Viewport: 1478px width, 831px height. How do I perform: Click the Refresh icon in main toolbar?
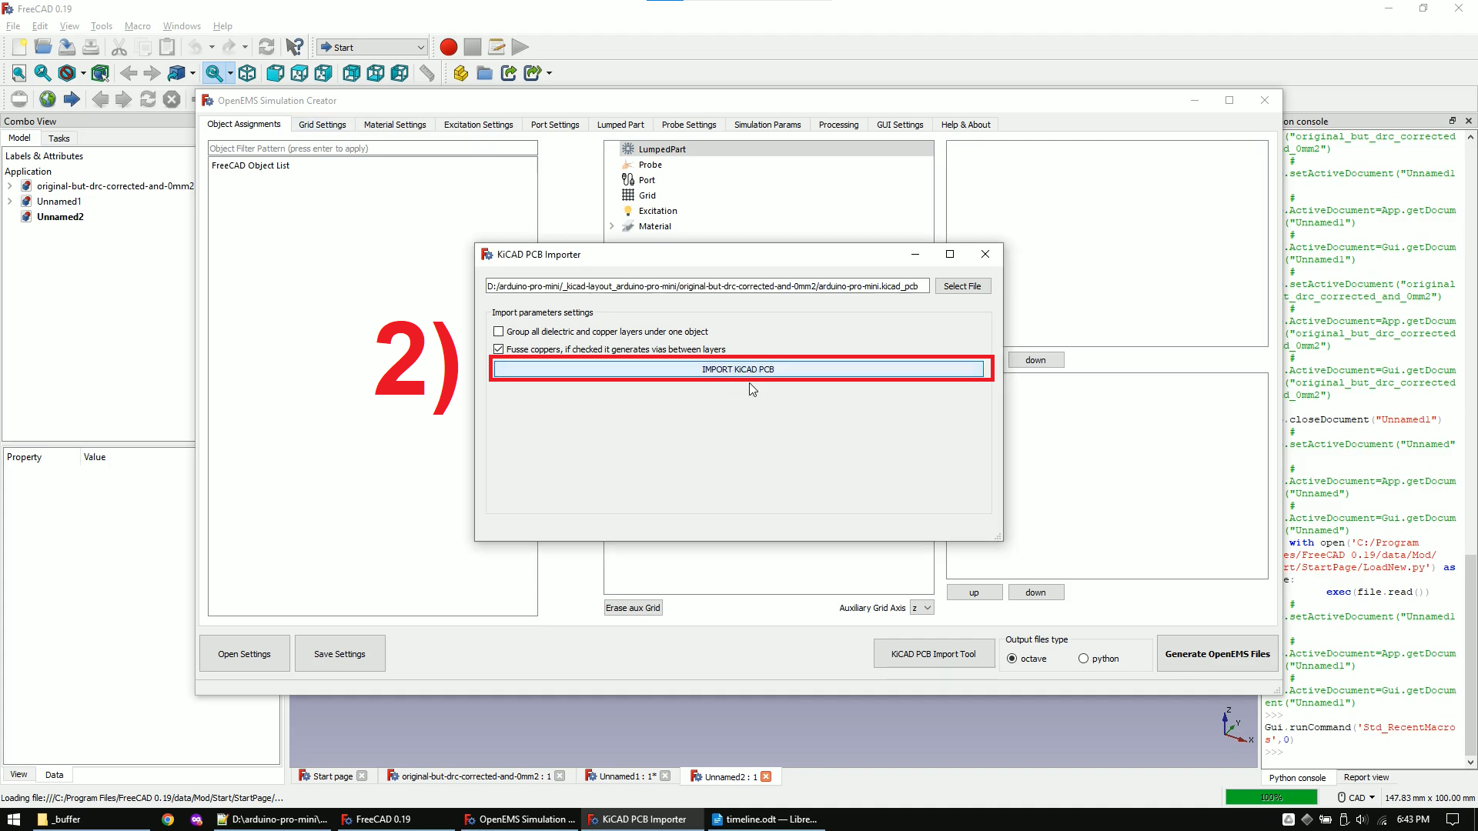pos(266,47)
